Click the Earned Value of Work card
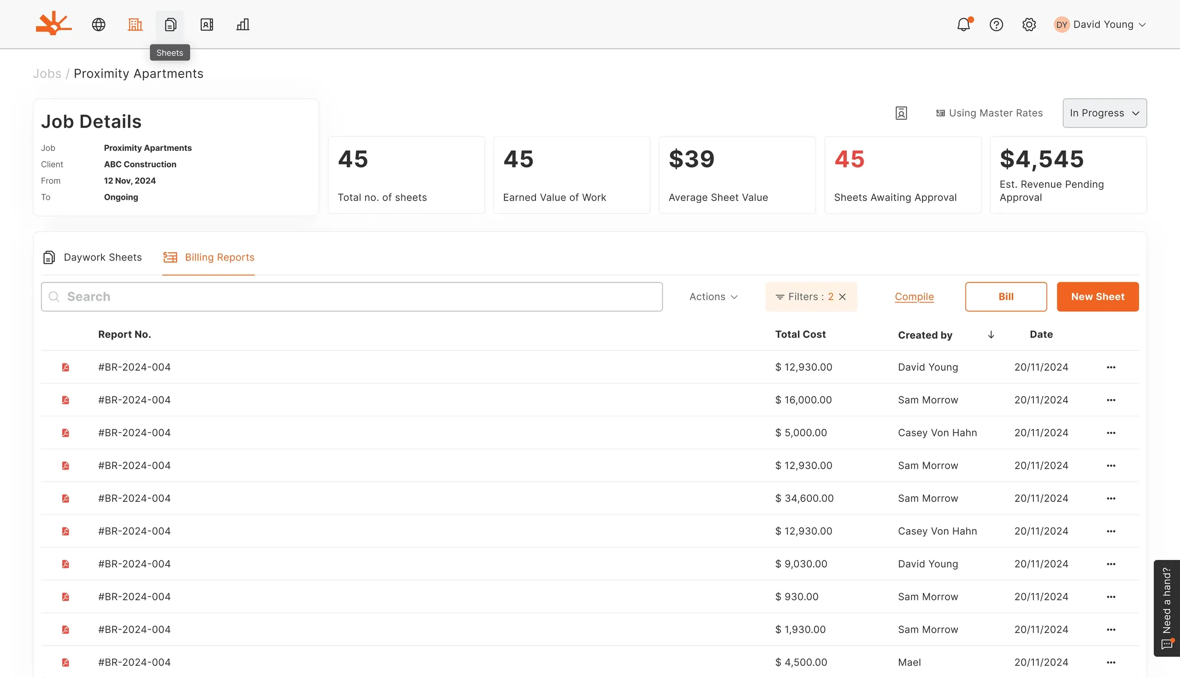The height and width of the screenshot is (678, 1180). click(x=572, y=175)
